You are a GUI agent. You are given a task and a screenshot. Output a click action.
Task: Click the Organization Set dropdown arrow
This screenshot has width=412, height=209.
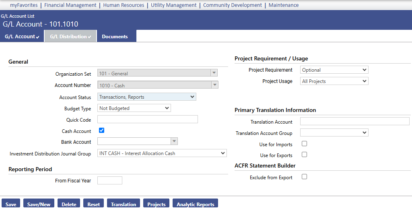pos(214,73)
